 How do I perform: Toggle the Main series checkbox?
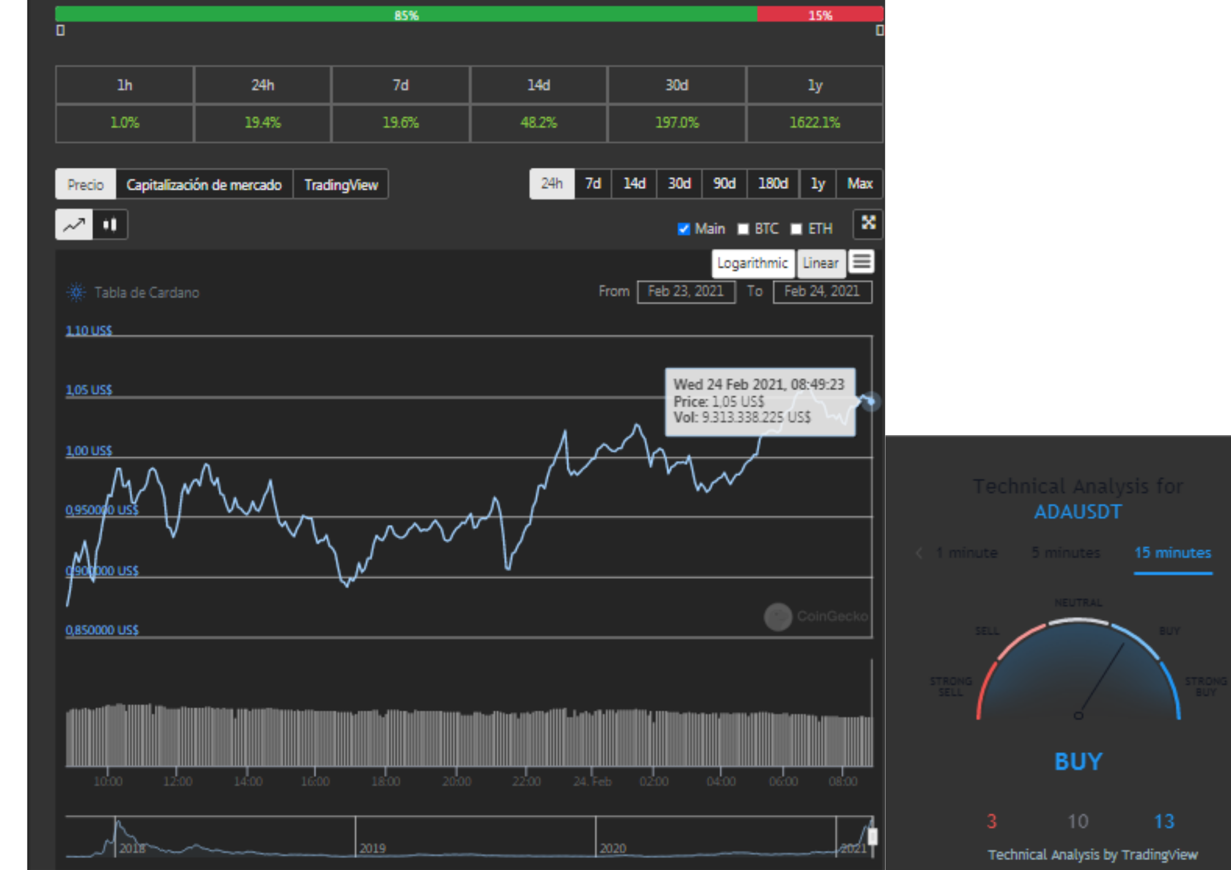coord(683,229)
